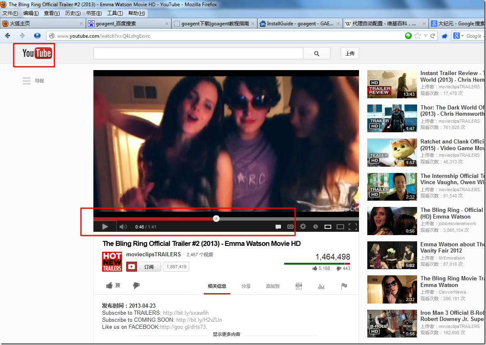Click the 上传 upload button
The width and height of the screenshot is (486, 345).
[x=349, y=53]
